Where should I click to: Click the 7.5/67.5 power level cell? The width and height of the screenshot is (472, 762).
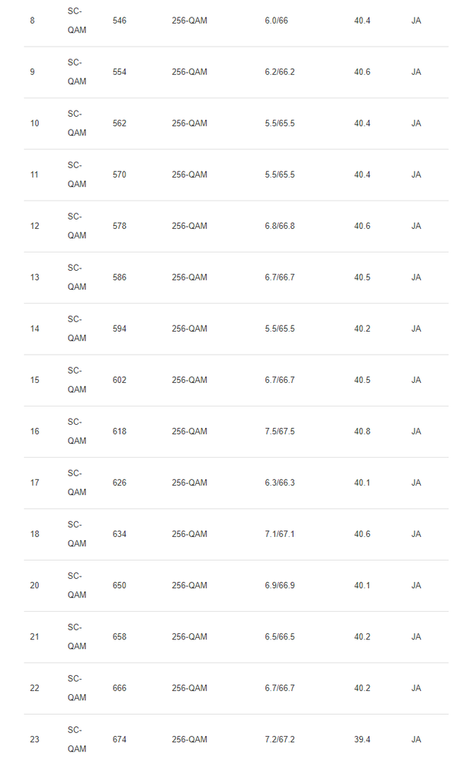[x=279, y=431]
